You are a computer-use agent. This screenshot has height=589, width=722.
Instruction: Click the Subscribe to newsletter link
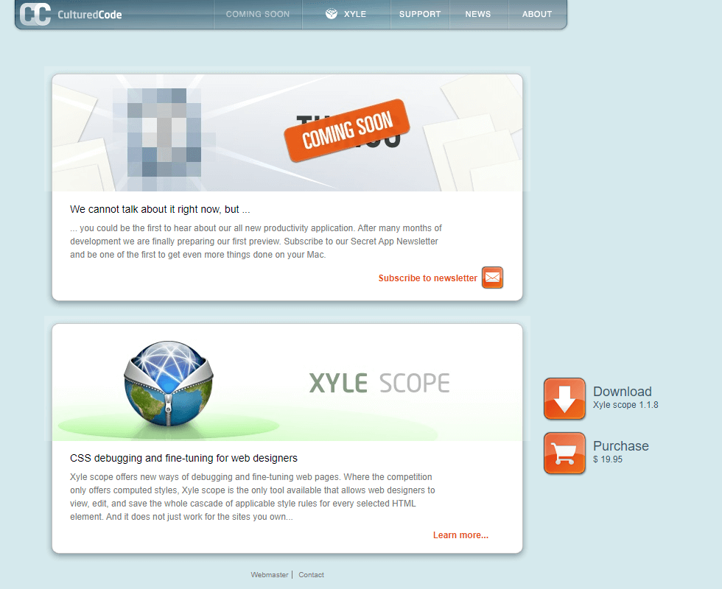tap(428, 278)
